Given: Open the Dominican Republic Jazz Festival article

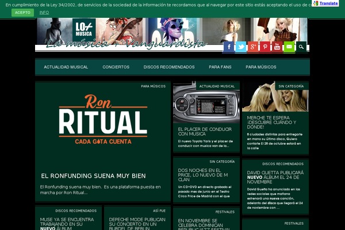Looking at the screenshot, I should coord(204,224).
